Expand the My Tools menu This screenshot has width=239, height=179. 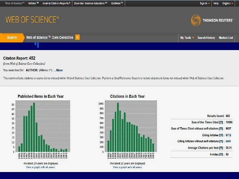click(187, 37)
